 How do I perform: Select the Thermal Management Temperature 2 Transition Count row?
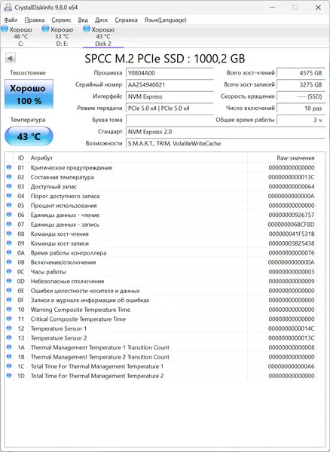pyautogui.click(x=160, y=357)
